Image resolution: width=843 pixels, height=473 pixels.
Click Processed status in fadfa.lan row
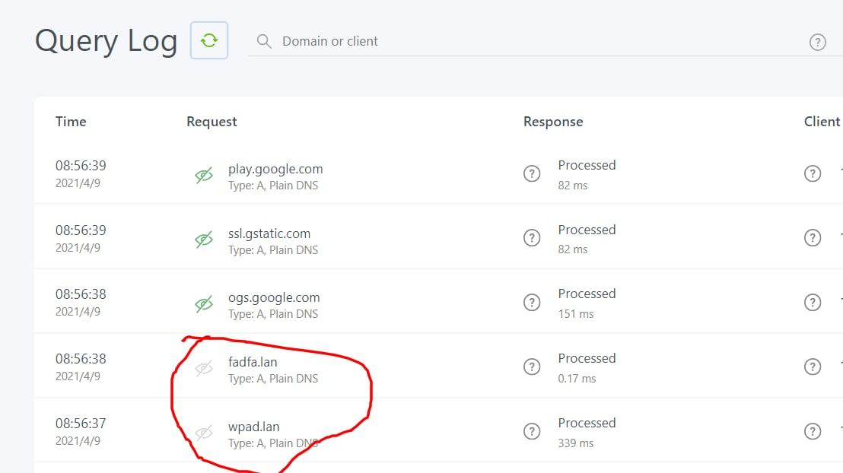point(587,358)
